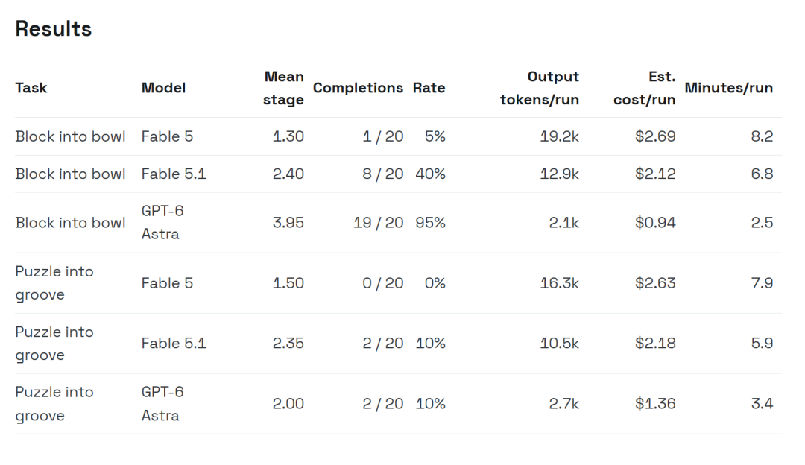This screenshot has height=465, width=805.
Task: Click GPT-6 Astra in Block into bowl row
Action: point(162,223)
